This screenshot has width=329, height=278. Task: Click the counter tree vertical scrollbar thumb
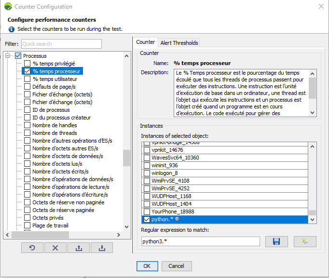[x=126, y=158]
